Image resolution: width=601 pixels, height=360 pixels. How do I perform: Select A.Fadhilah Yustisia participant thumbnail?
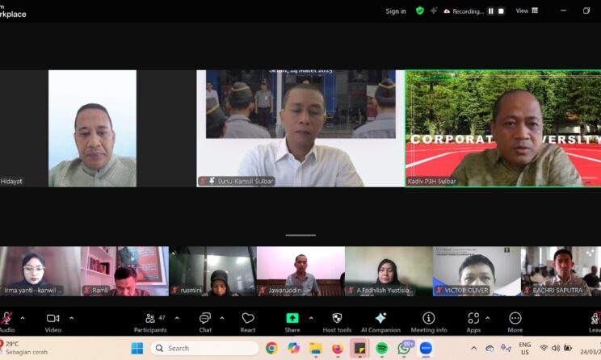tap(389, 271)
